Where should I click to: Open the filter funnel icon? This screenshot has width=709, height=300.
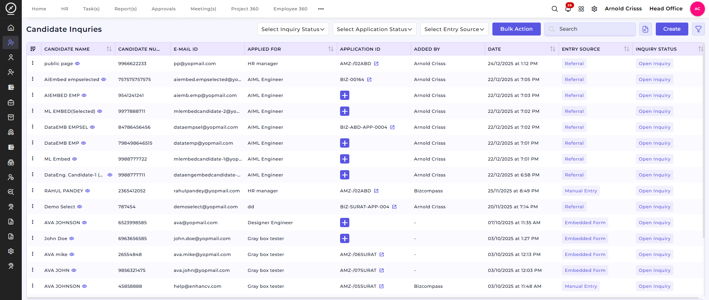(x=698, y=29)
